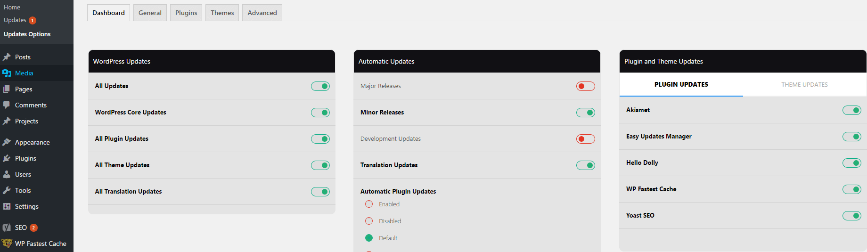Click the SEO notification badge
867x252 pixels.
click(x=33, y=228)
